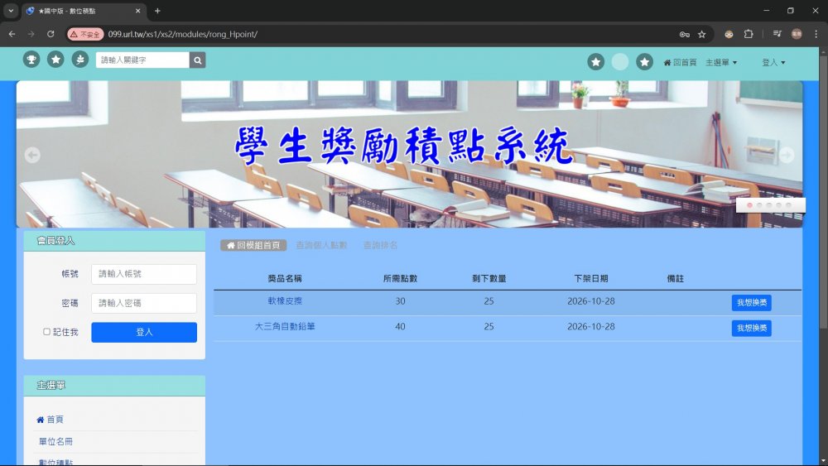Viewport: 828px width, 466px height.
Task: Bookmark this page with the address bar star
Action: tap(702, 34)
